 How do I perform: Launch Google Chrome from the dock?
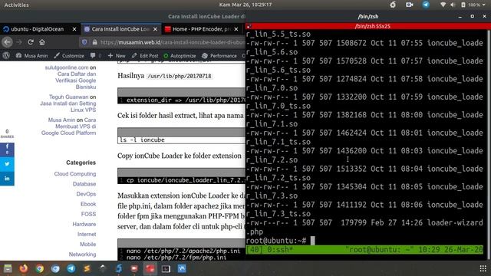pos(39,268)
